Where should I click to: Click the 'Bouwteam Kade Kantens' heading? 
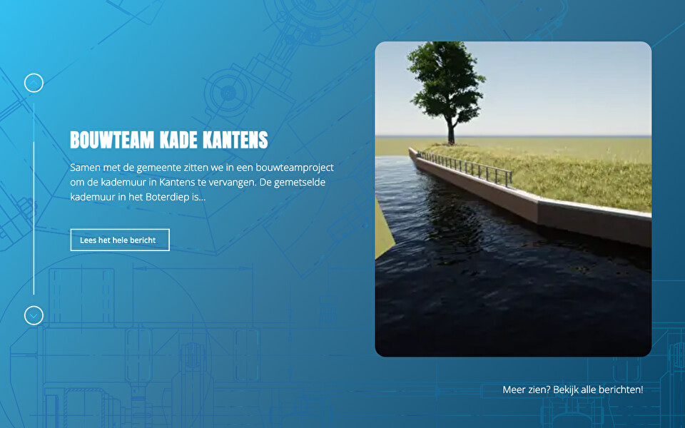point(168,140)
